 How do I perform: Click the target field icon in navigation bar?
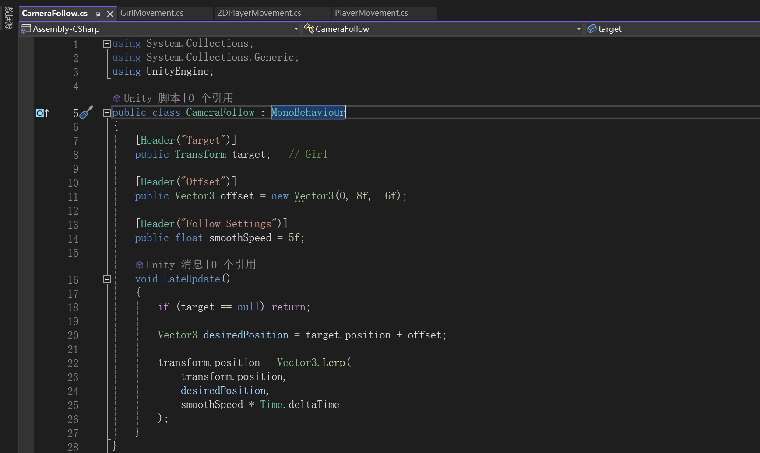point(592,29)
